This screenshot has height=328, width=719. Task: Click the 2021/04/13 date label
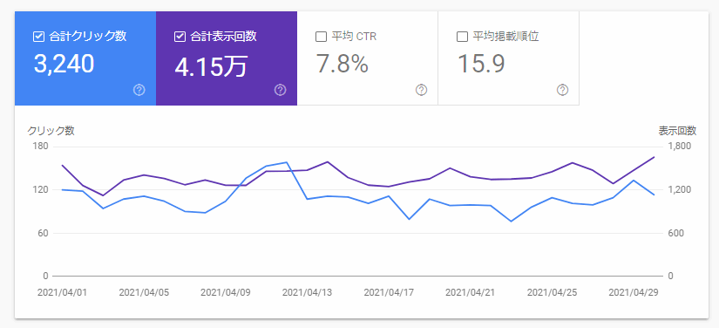(x=308, y=293)
